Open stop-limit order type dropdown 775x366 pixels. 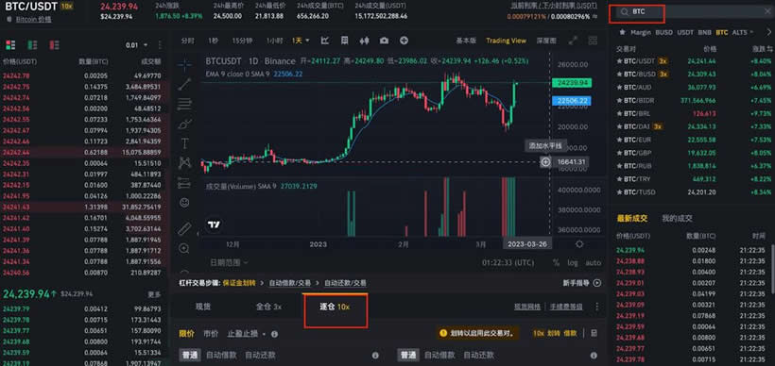tap(246, 334)
